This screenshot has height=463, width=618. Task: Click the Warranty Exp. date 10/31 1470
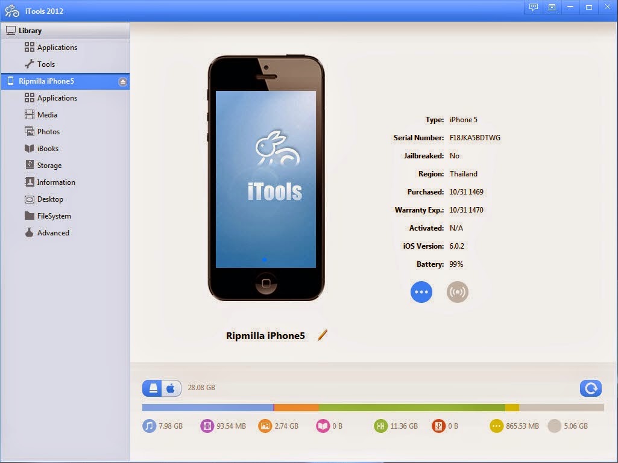(466, 210)
